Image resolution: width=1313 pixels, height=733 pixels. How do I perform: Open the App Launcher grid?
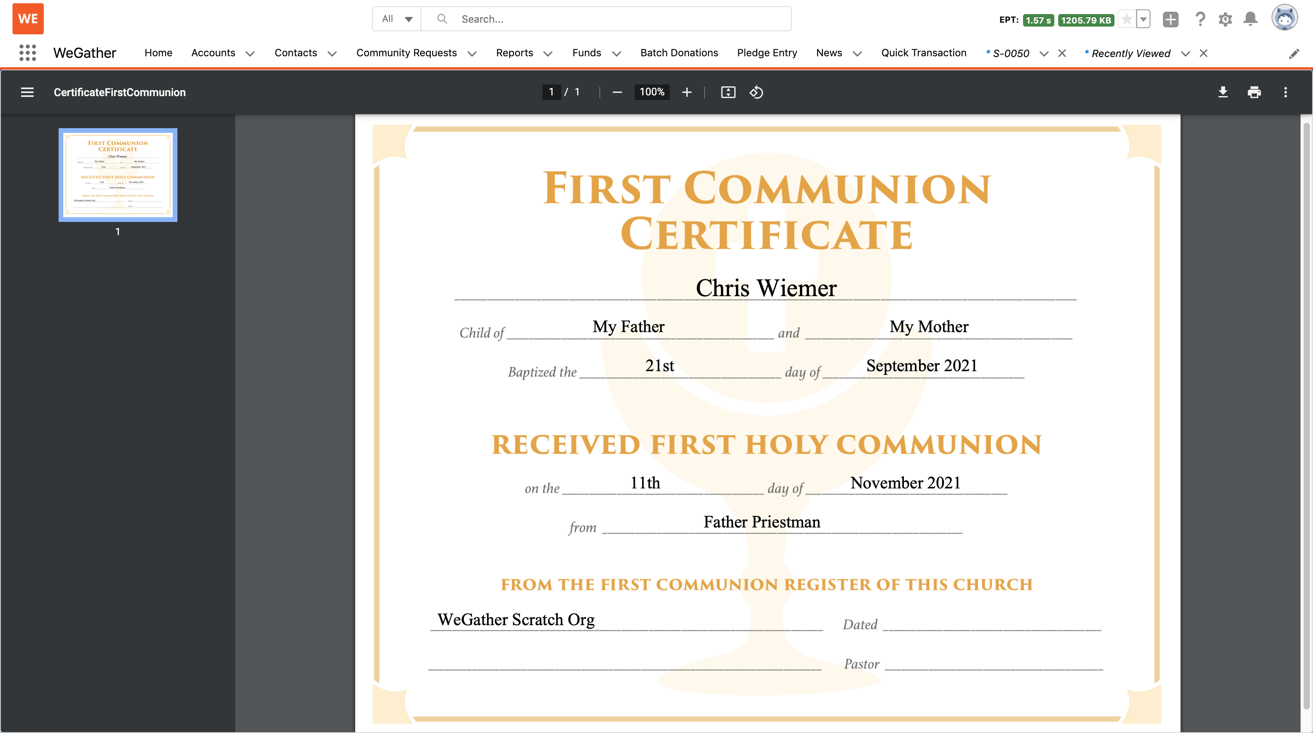(x=27, y=53)
